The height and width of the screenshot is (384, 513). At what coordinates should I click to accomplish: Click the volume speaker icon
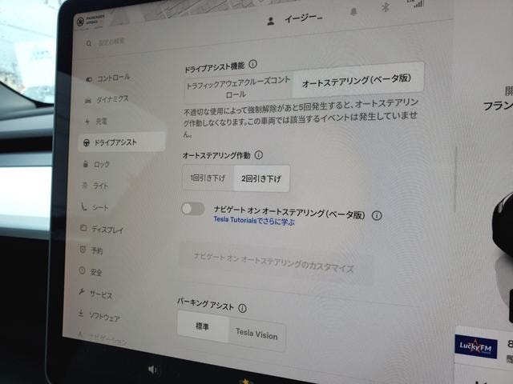[152, 370]
